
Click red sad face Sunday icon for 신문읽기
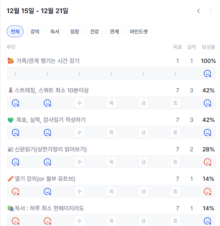[207, 162]
